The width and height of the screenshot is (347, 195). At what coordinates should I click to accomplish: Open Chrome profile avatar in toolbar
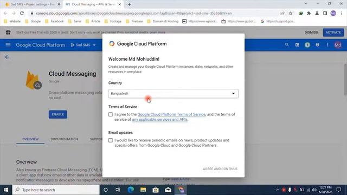coord(333,13)
